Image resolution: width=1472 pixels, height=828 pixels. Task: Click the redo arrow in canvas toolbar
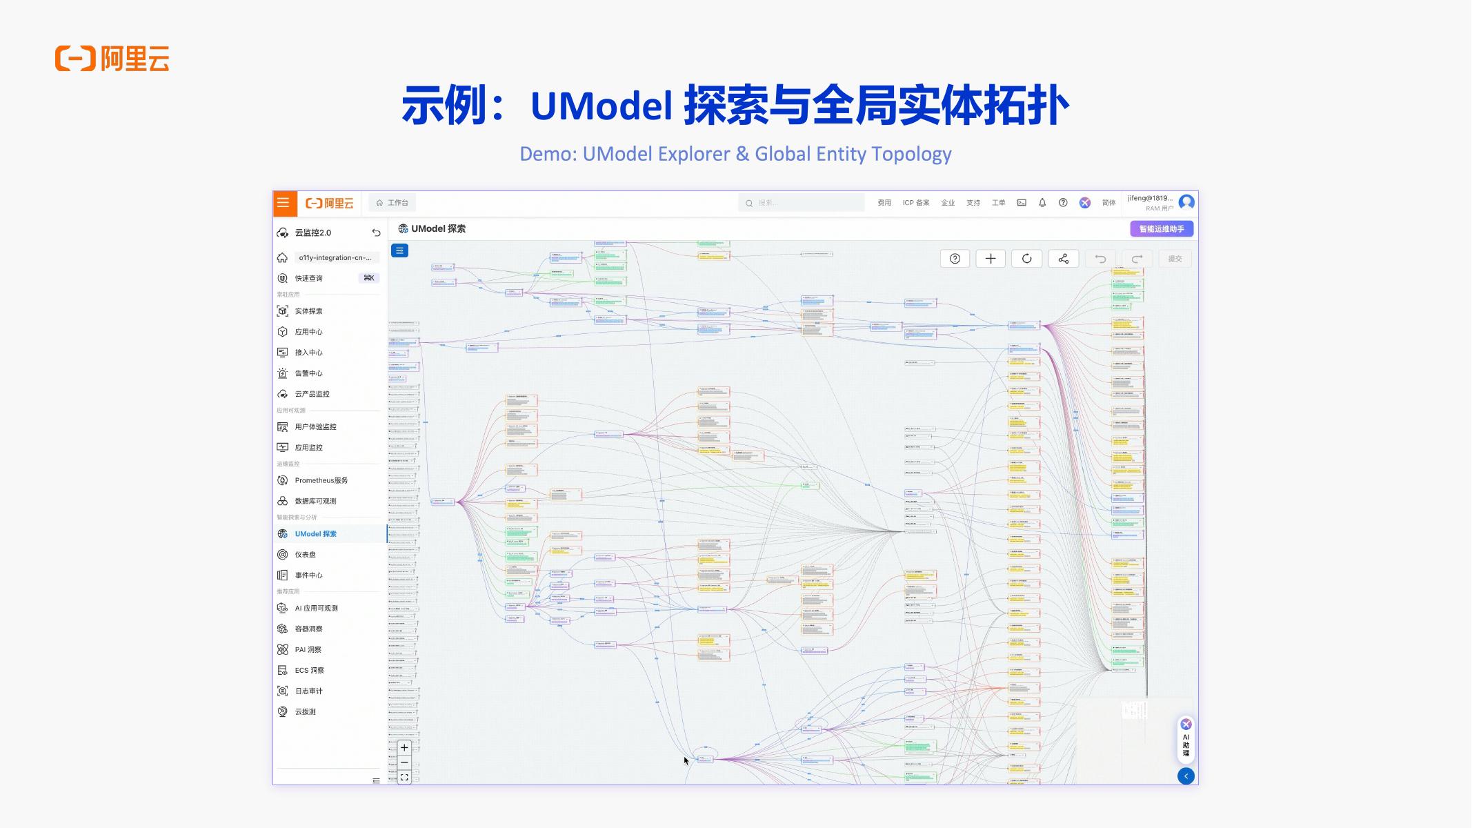[x=1137, y=259]
